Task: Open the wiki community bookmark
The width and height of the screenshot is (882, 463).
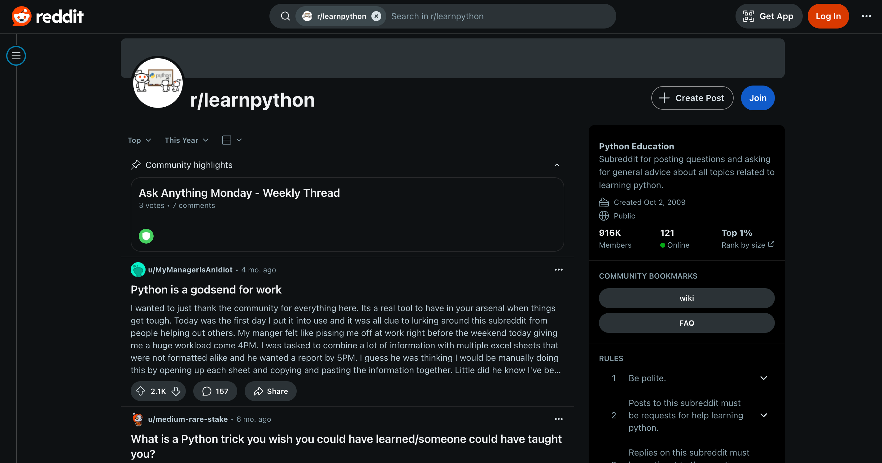Action: 687,298
